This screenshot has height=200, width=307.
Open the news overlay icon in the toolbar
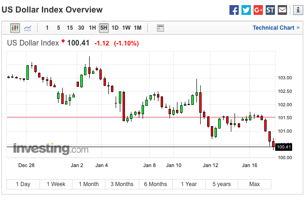[160, 28]
